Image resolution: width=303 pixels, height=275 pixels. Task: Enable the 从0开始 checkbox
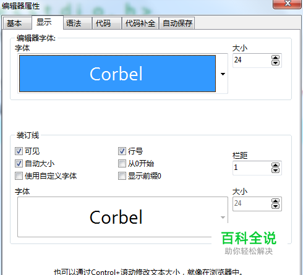[122, 164]
